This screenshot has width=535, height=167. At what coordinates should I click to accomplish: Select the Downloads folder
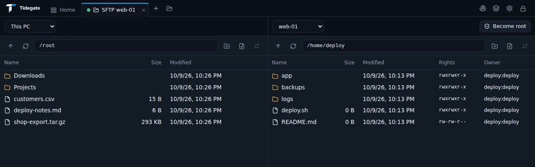coord(134,76)
